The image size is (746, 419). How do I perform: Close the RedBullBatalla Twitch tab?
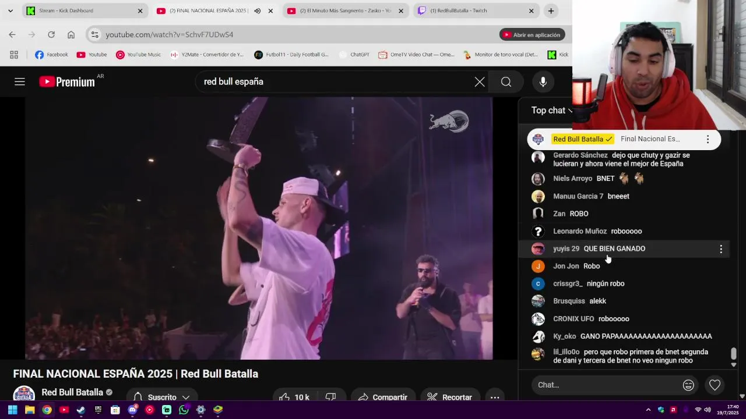[x=531, y=11]
